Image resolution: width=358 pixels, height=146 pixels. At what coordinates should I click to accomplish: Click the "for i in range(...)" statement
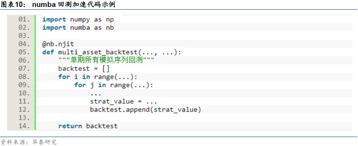(x=97, y=77)
